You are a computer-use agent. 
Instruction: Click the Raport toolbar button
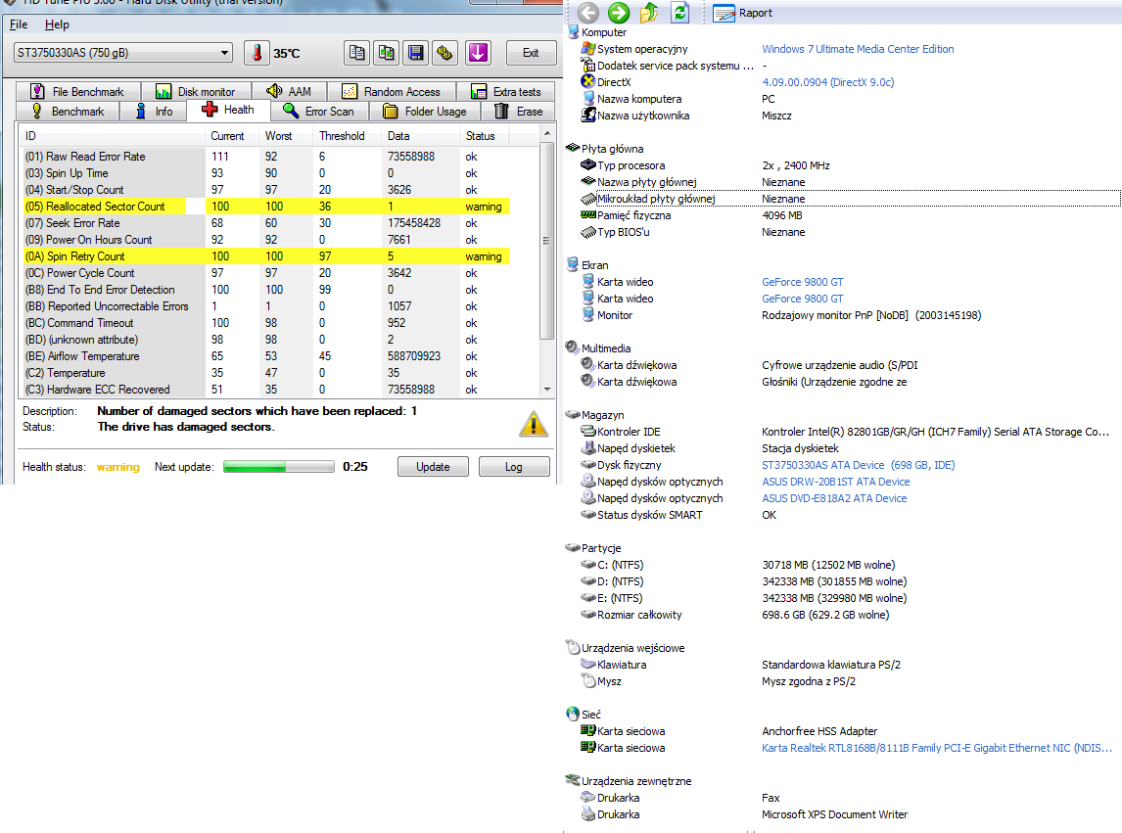point(743,13)
